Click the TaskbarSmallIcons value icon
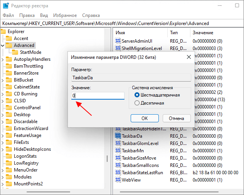Viewport: 244px width, 195px height. point(118,165)
